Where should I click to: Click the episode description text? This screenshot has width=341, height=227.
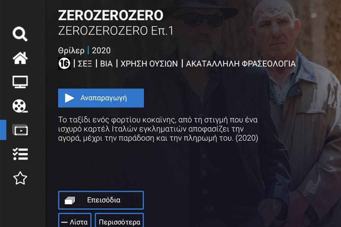pos(158,129)
